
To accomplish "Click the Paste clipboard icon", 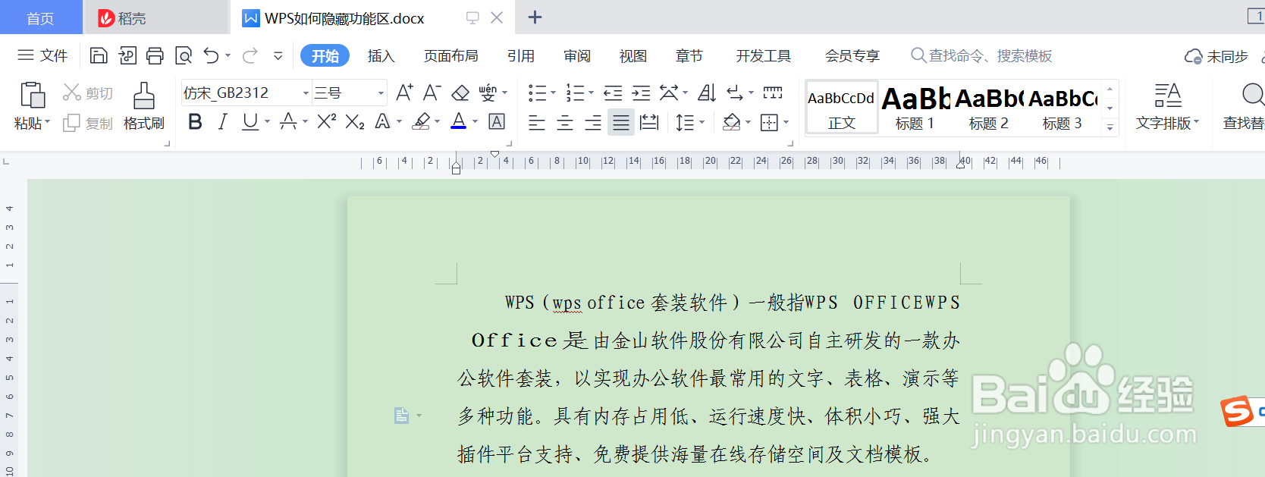I will click(x=33, y=96).
